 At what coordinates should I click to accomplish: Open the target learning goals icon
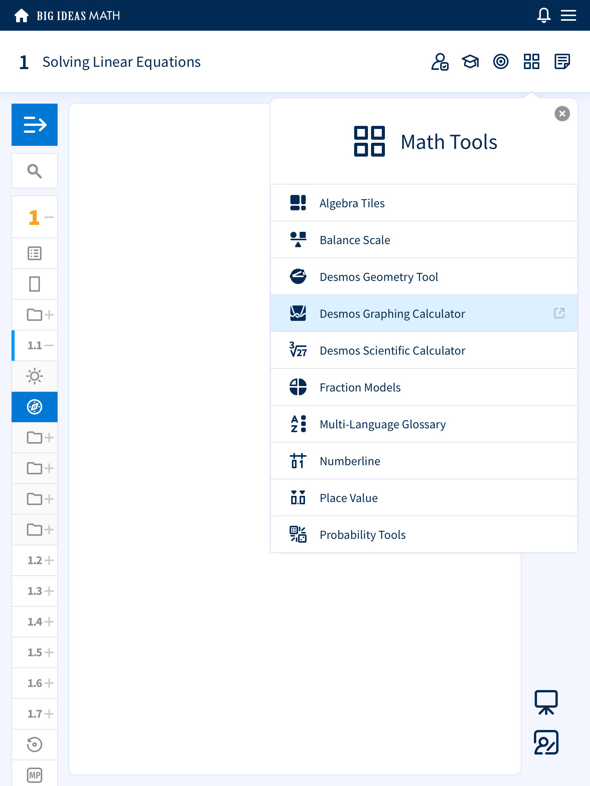501,61
